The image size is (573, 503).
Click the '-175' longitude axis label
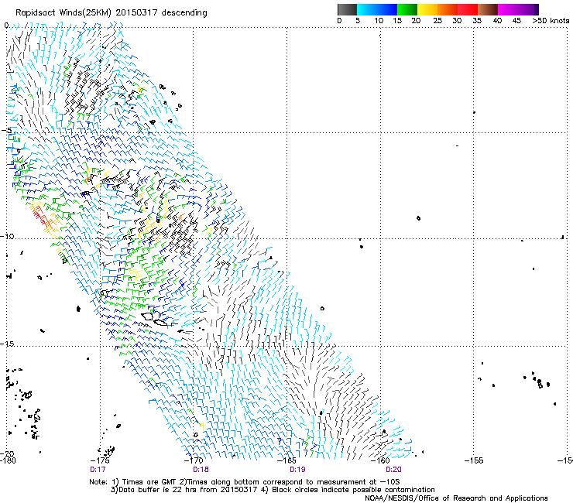[x=100, y=460]
